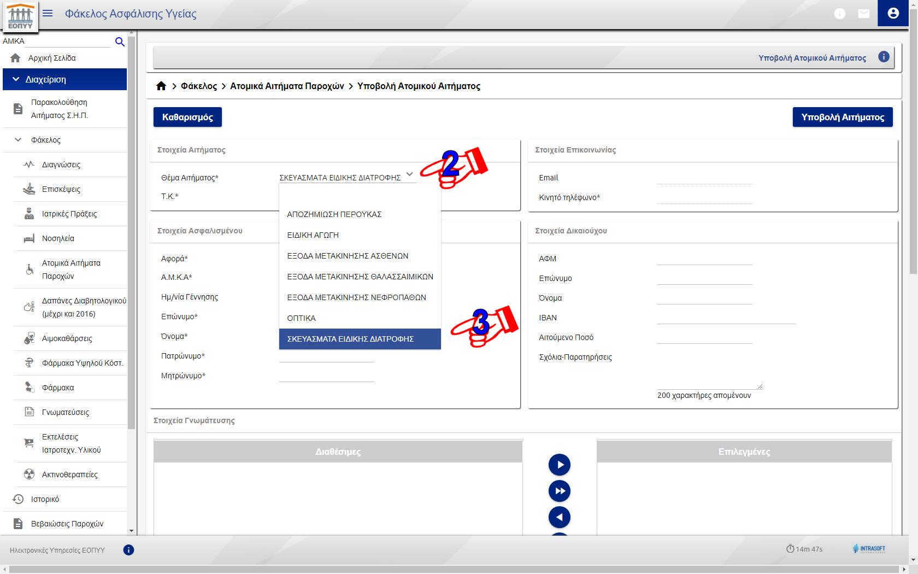Viewport: 918px width, 574px height.
Task: Collapse the Διαχείριση sidebar section
Action: pyautogui.click(x=16, y=79)
